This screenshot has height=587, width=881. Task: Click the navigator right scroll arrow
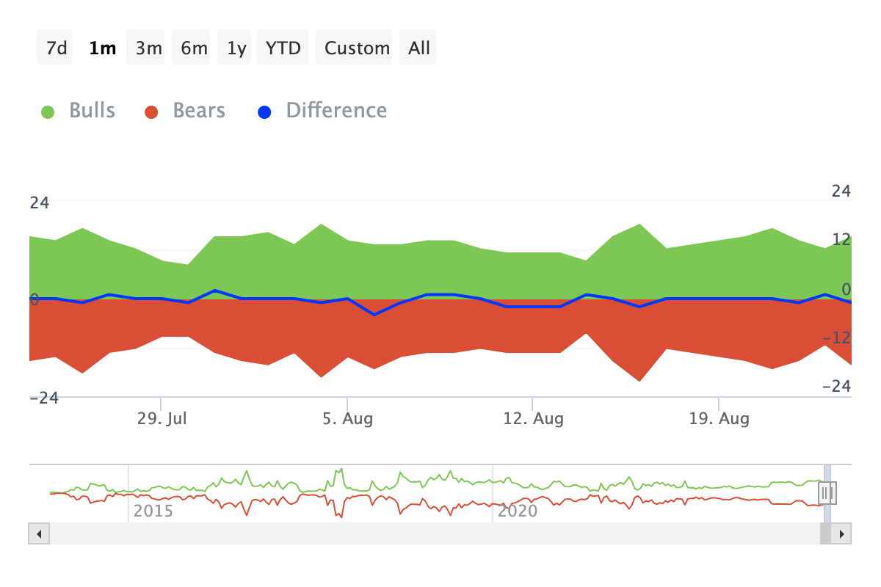tap(842, 533)
